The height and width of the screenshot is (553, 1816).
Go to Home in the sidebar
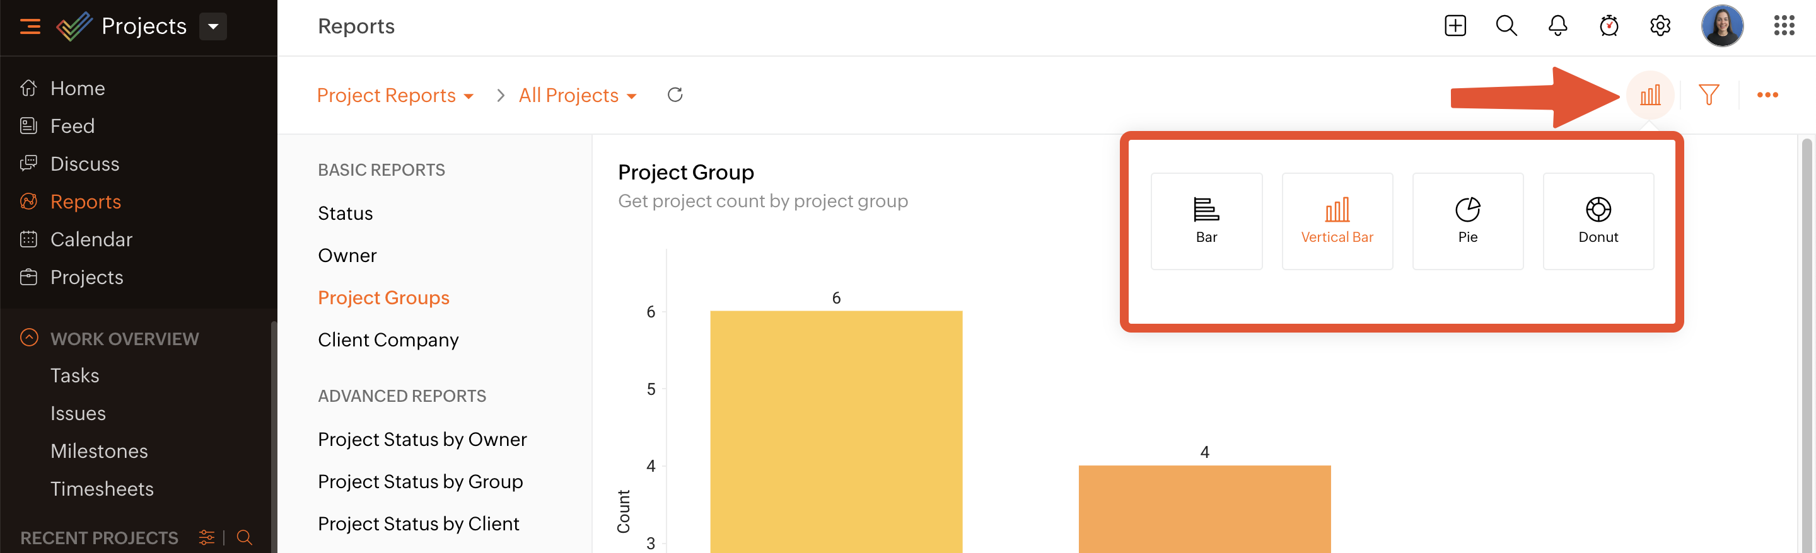78,88
